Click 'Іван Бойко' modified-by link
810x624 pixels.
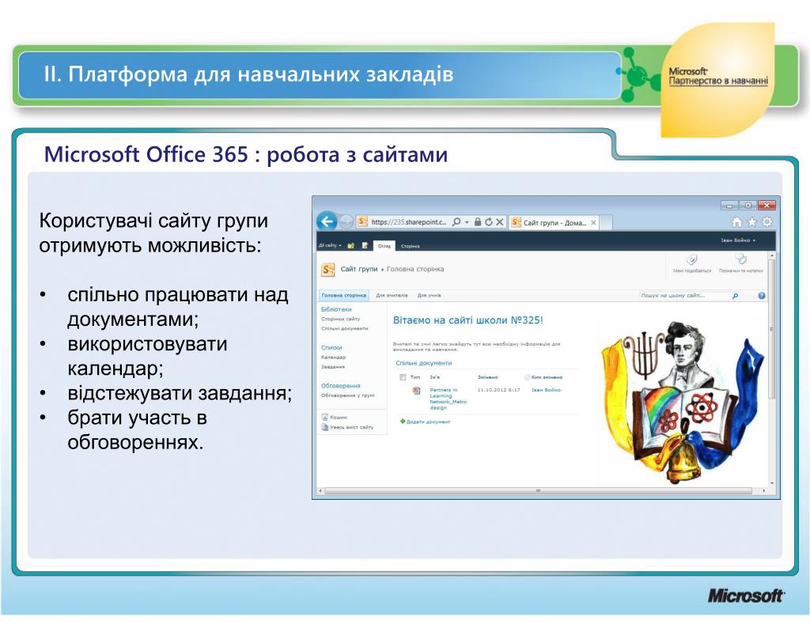point(546,390)
